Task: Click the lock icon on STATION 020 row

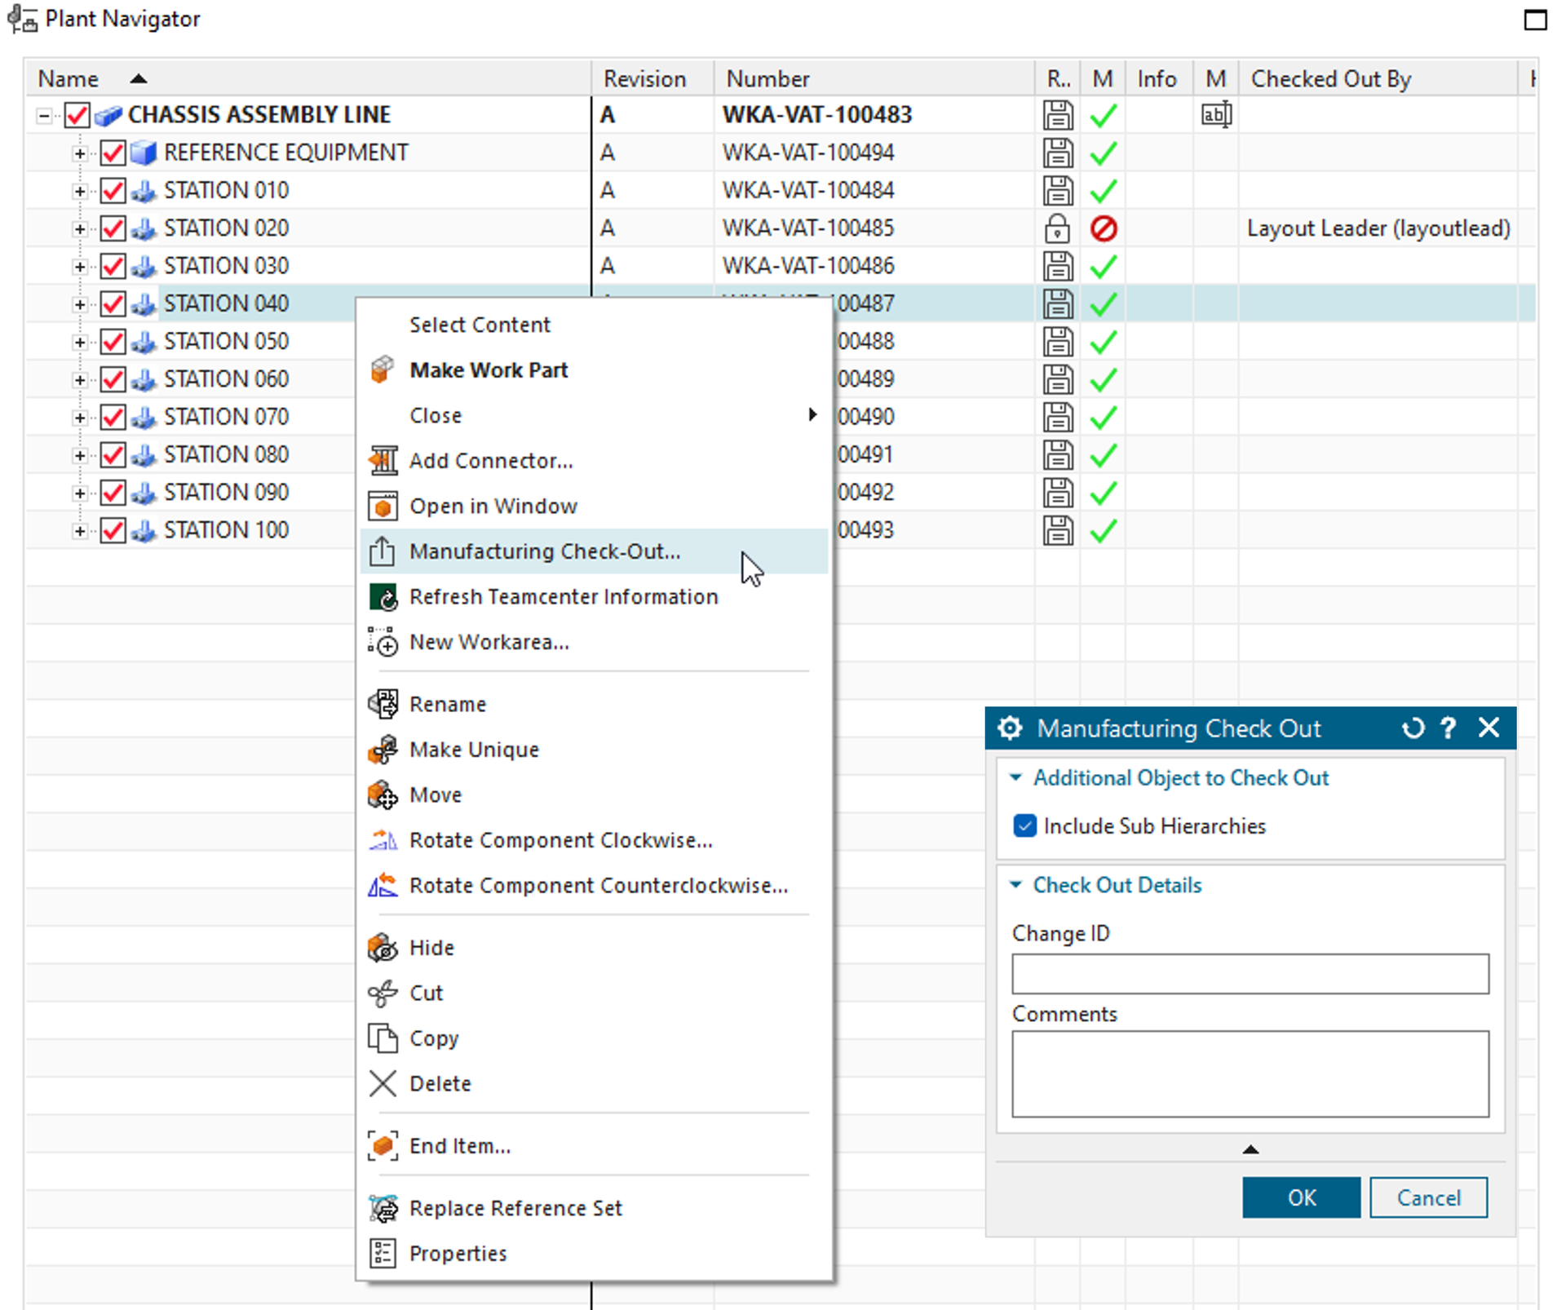Action: pos(1057,228)
